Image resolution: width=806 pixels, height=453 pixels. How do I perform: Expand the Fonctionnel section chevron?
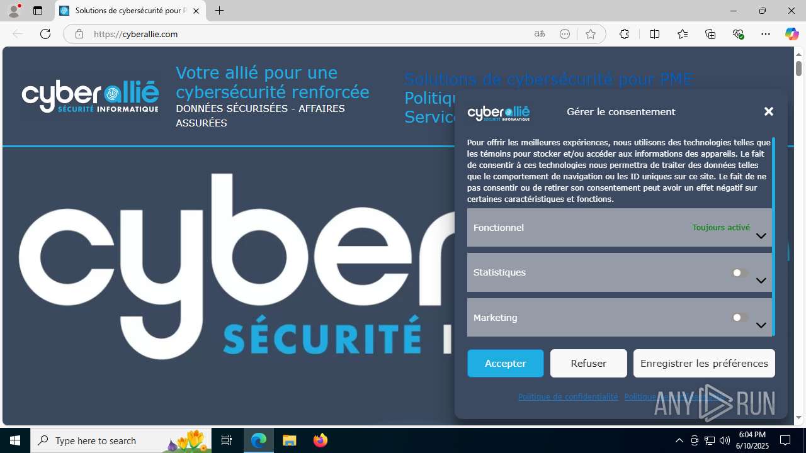point(761,236)
